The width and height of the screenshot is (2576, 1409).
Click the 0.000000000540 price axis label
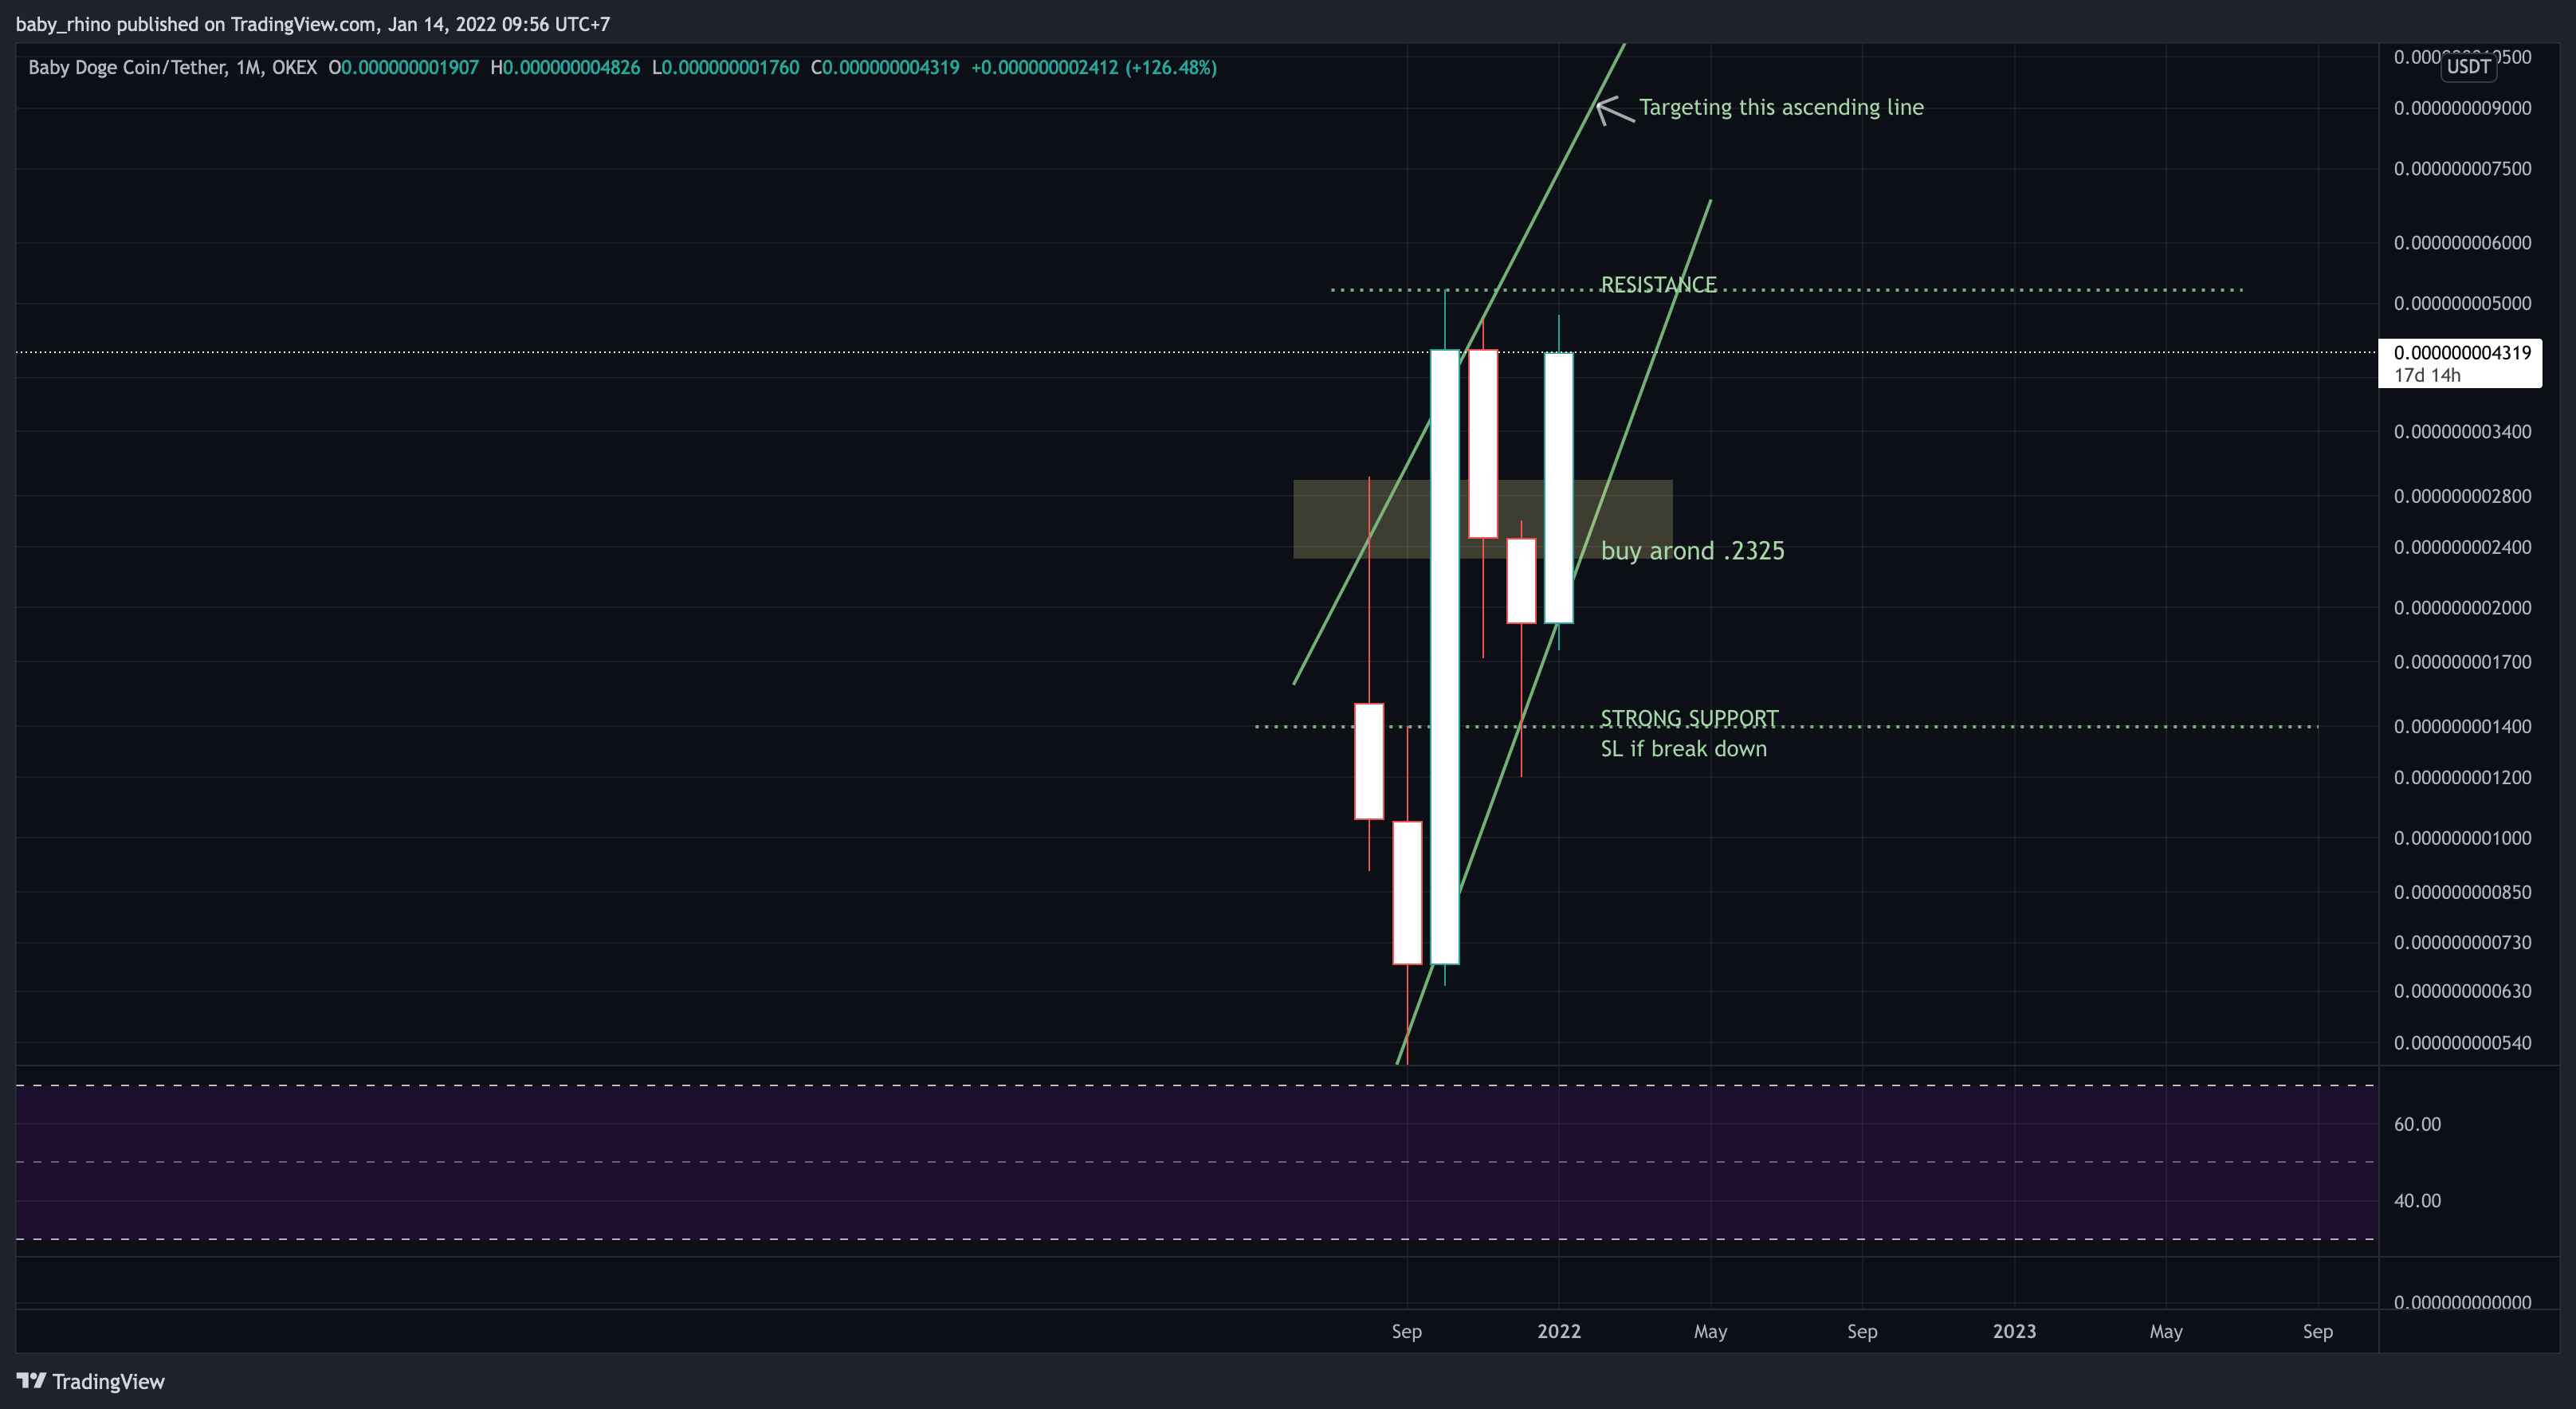[x=2462, y=1043]
